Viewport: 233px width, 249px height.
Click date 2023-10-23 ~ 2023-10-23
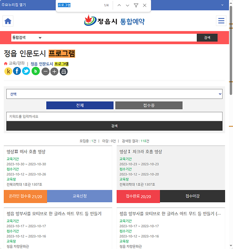[139, 164]
